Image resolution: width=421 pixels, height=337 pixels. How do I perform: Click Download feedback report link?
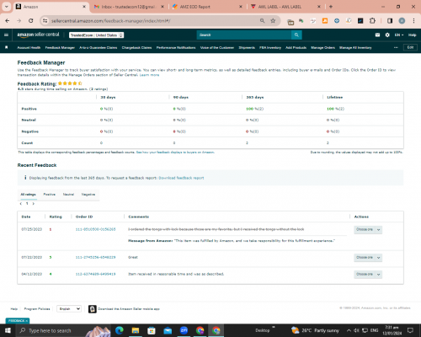(181, 178)
